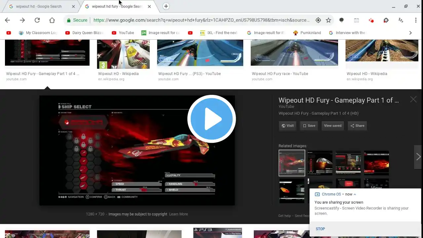The height and width of the screenshot is (238, 423).
Task: Share the previewed image
Action: 357,126
